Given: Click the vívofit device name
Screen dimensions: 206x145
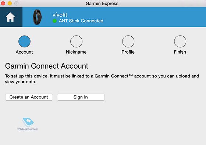Looking at the screenshot, I should [x=60, y=15].
